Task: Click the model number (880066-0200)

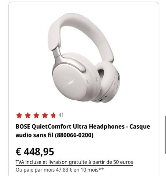Action: (74, 135)
